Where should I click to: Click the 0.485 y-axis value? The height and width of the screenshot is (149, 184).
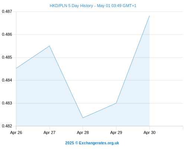point(7,57)
